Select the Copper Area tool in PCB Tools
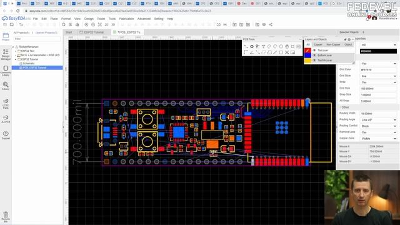Screen dimensions: 400x225 coord(263,52)
